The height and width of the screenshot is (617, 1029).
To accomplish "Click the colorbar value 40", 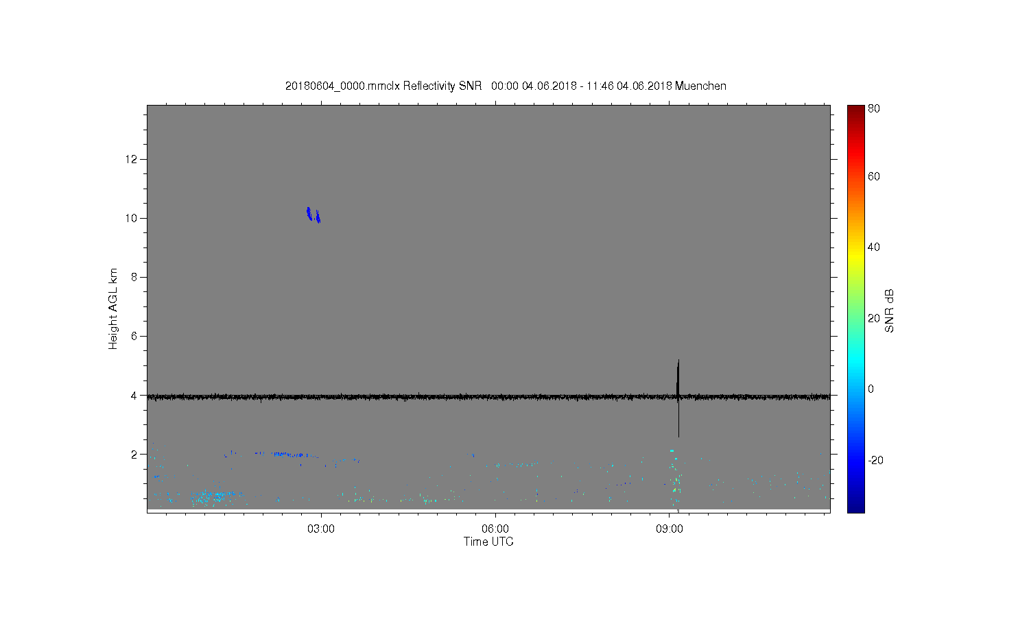I will pyautogui.click(x=874, y=247).
